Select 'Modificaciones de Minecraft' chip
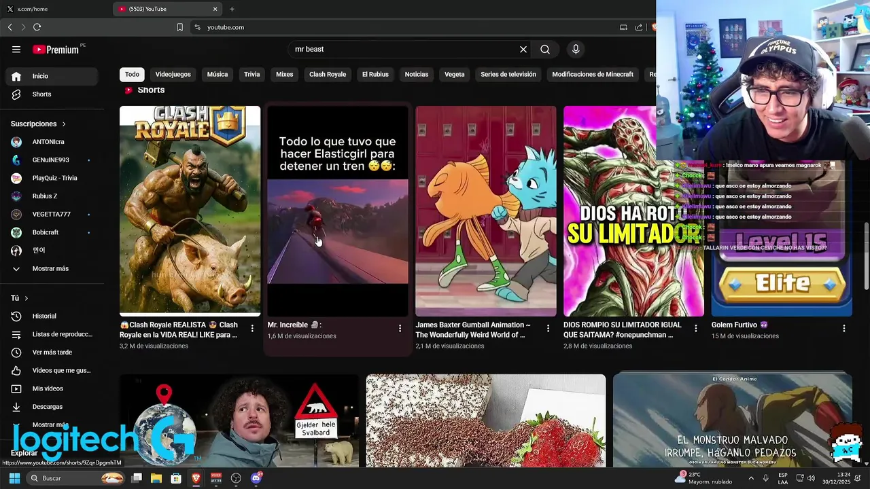Image resolution: width=870 pixels, height=489 pixels. tap(593, 74)
